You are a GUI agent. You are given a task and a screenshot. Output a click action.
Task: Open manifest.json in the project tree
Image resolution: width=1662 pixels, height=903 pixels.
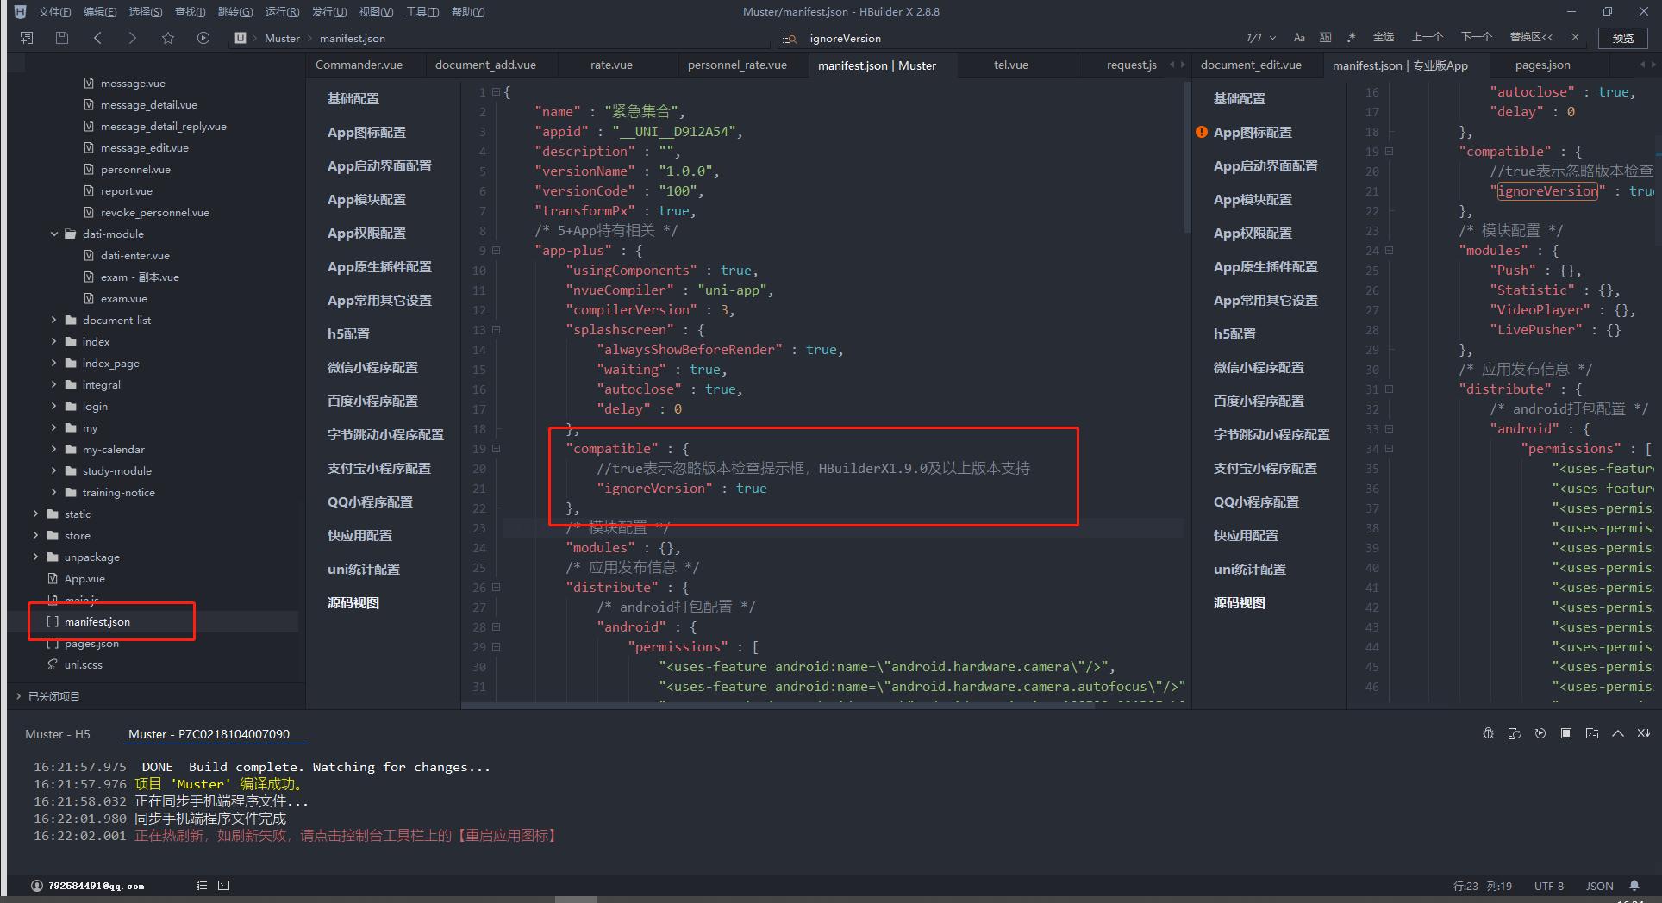tap(97, 621)
